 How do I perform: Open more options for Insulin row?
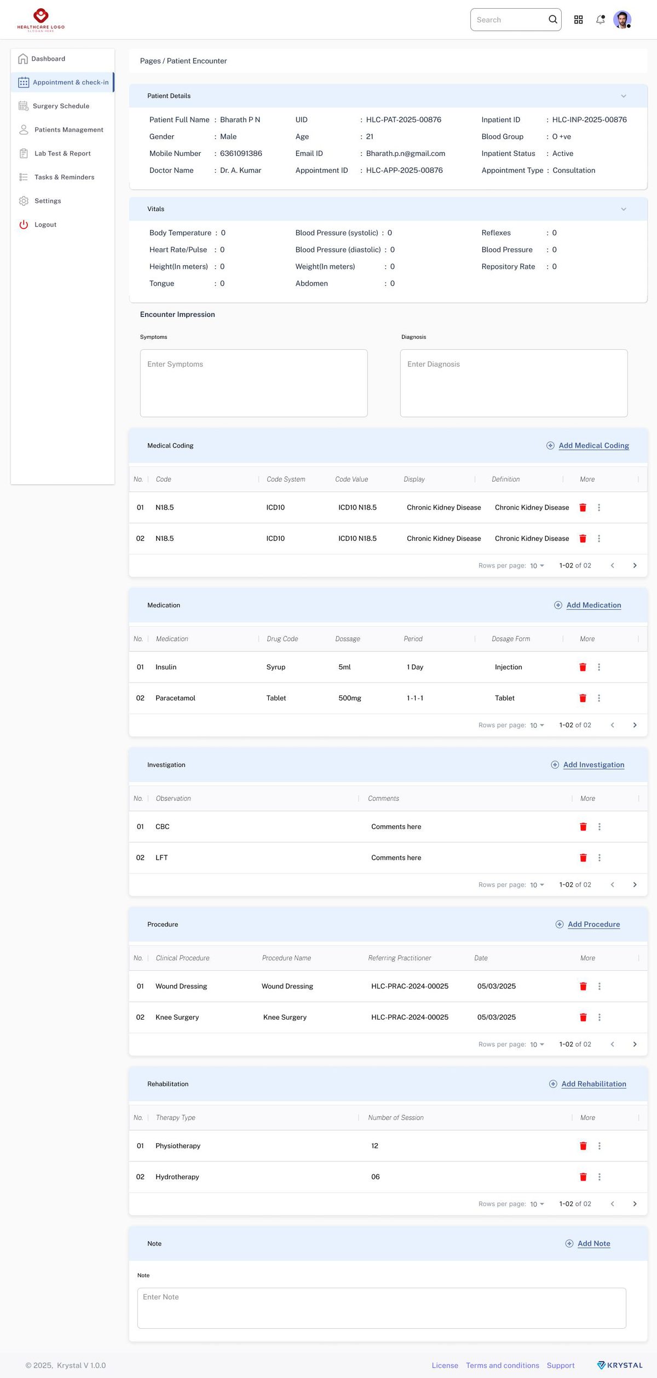(x=599, y=667)
